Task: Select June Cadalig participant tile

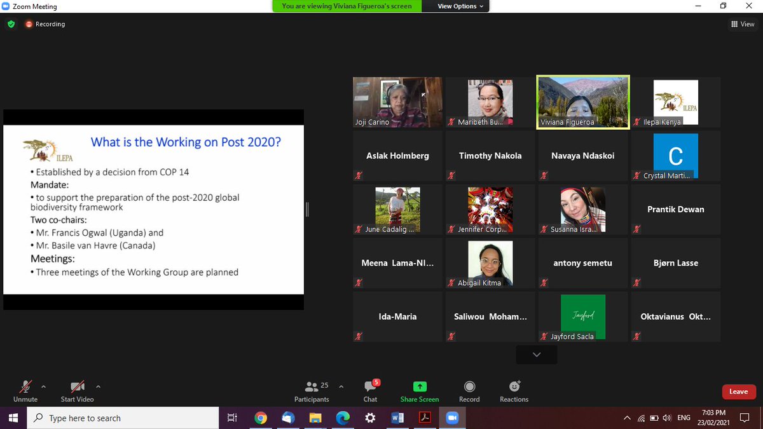Action: click(397, 210)
